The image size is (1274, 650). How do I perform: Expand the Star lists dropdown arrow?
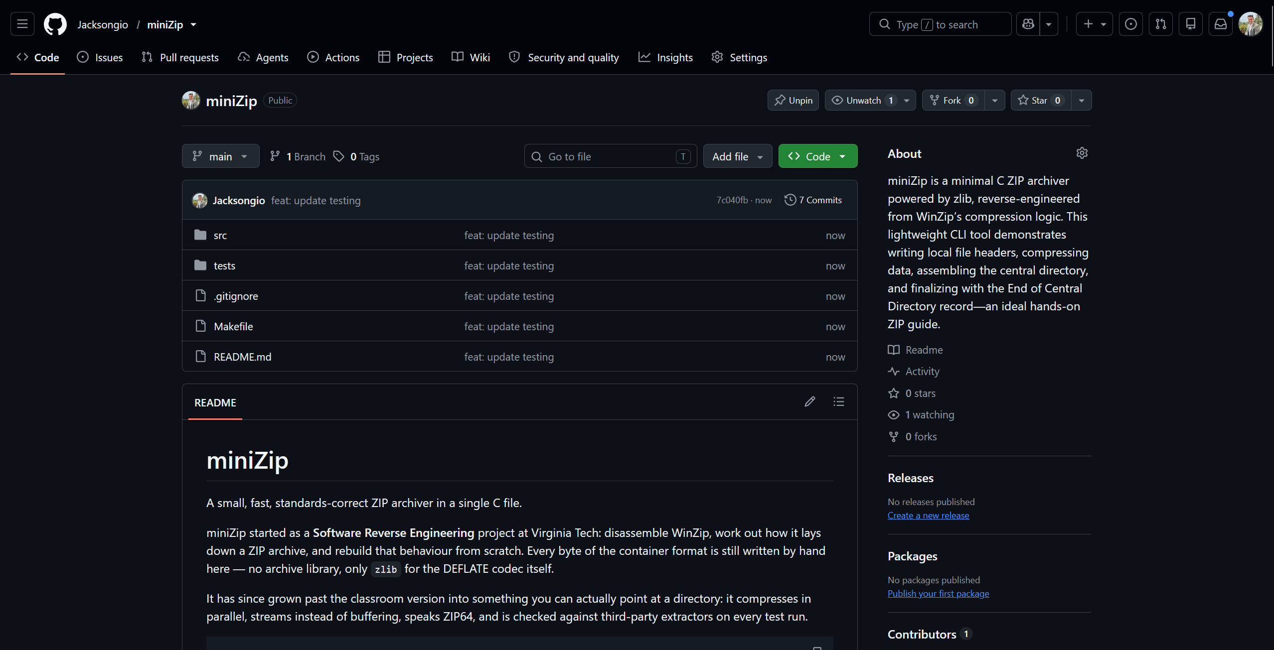coord(1082,100)
